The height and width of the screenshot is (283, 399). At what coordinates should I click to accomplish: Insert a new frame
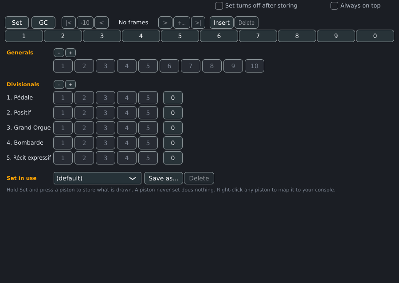coord(222,23)
